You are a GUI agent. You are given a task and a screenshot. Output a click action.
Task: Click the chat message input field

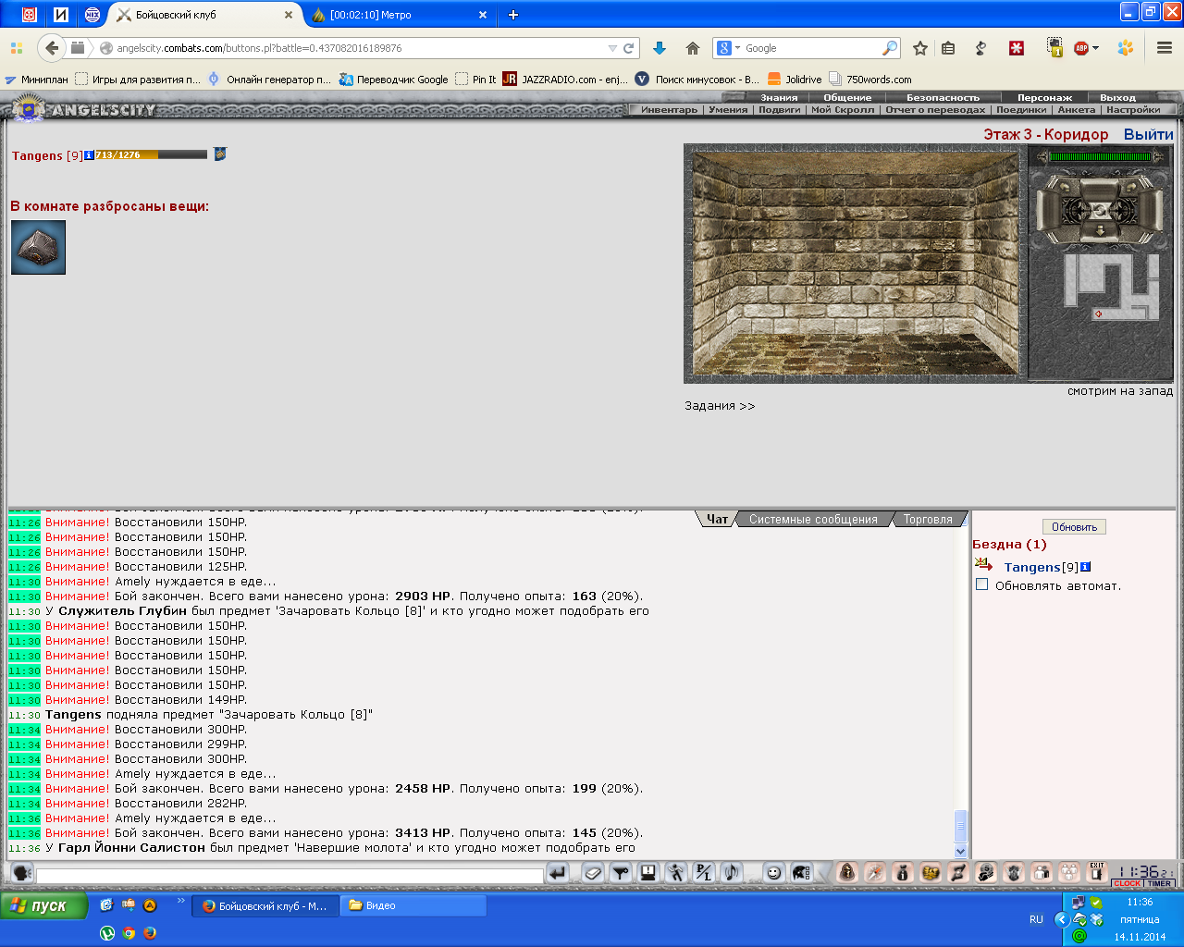tap(290, 875)
